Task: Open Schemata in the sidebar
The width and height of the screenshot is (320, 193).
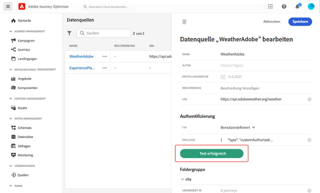Action: click(21, 128)
